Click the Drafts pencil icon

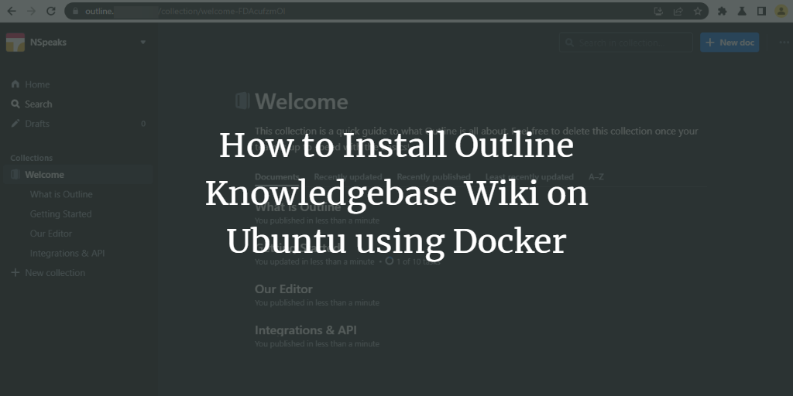[x=15, y=124]
